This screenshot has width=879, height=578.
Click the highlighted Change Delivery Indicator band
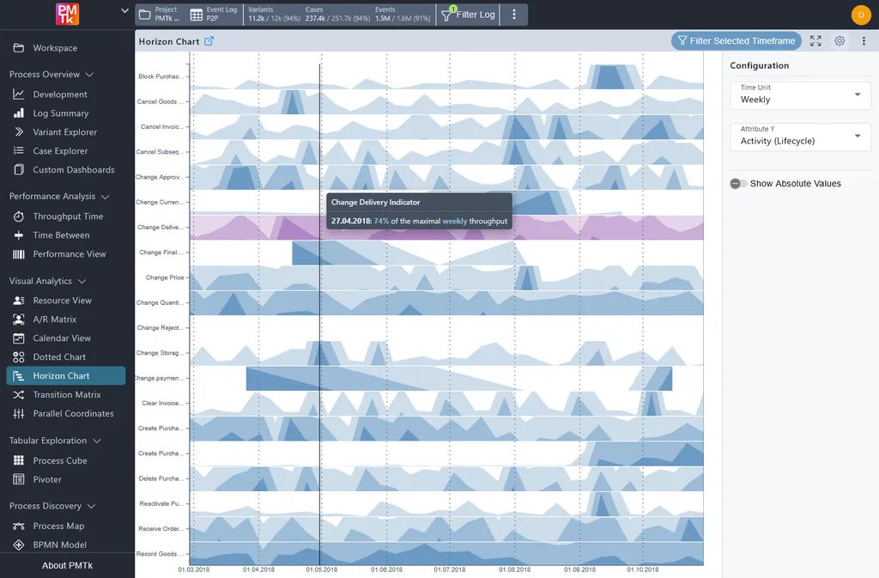446,228
